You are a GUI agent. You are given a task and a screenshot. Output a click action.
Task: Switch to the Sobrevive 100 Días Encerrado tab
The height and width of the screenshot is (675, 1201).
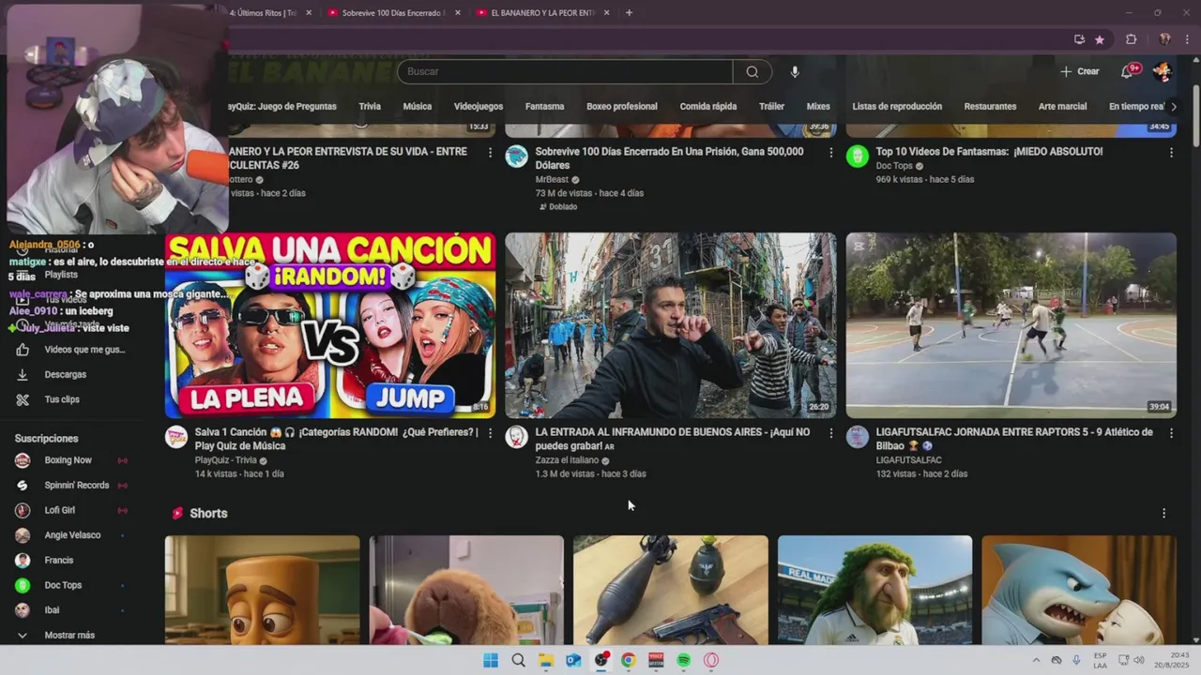392,12
